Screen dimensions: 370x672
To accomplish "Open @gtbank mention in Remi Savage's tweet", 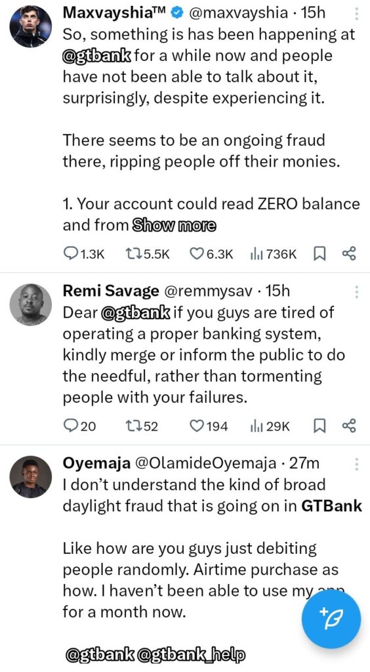I will tap(137, 312).
